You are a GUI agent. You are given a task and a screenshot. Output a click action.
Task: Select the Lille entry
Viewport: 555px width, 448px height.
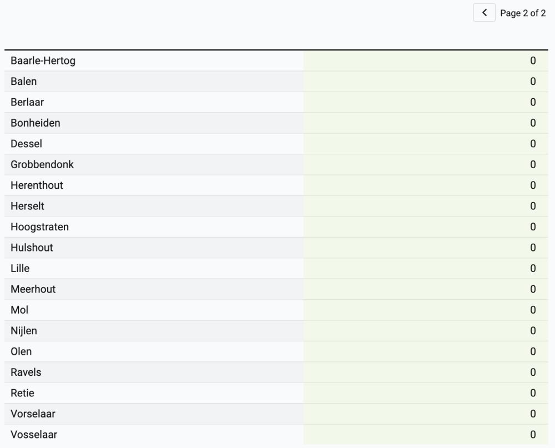[x=20, y=269]
